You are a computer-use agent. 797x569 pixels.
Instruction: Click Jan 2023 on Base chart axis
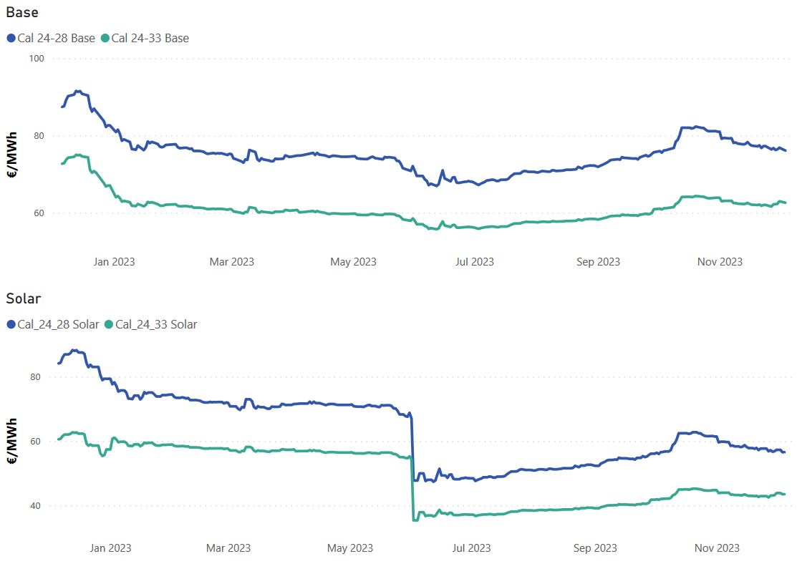[114, 262]
